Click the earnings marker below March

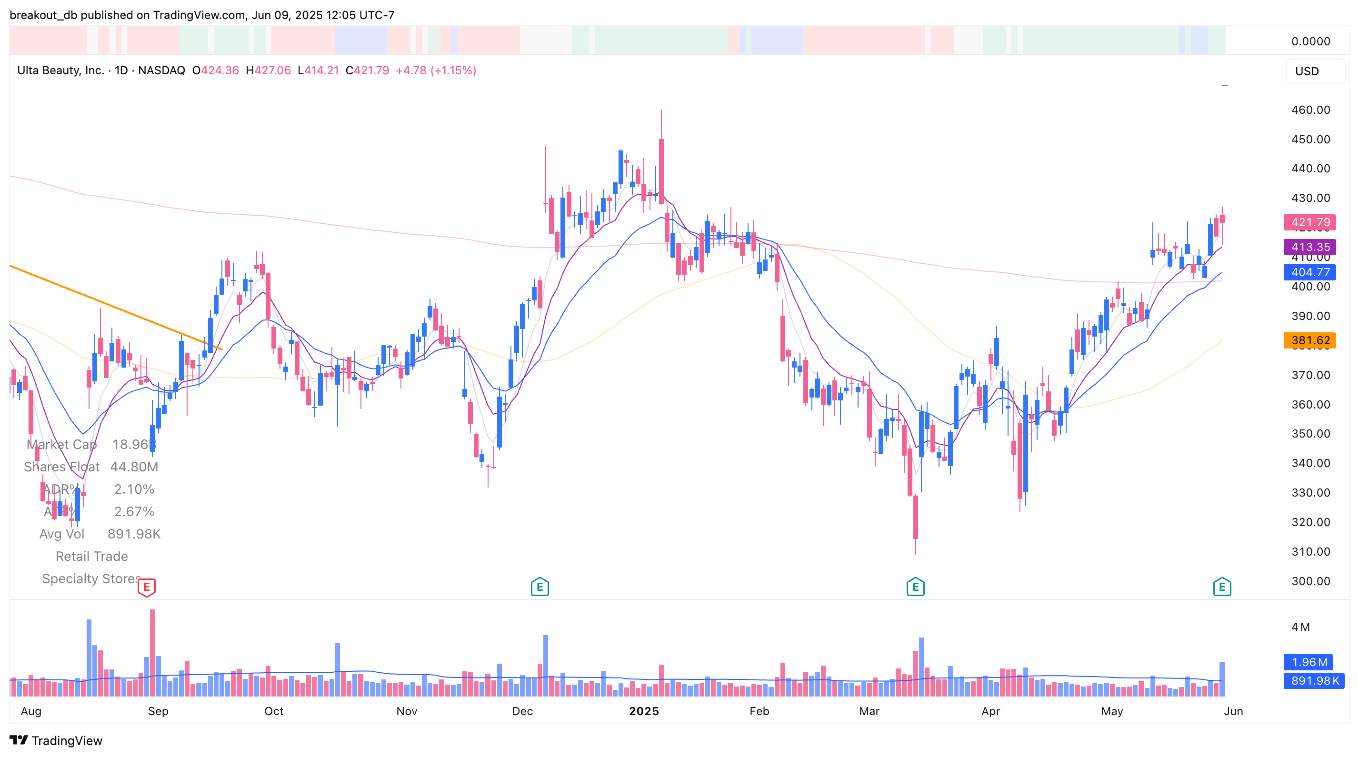(x=916, y=586)
